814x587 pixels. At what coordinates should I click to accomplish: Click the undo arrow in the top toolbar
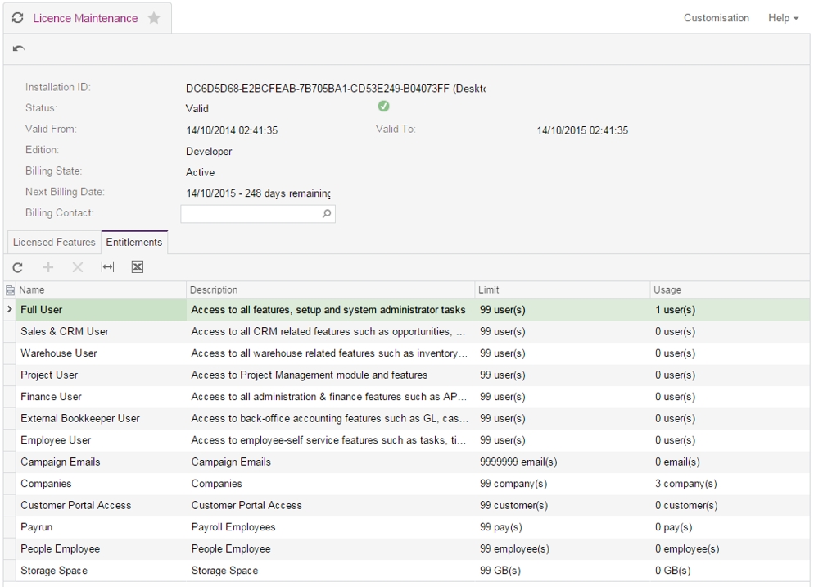(x=19, y=49)
